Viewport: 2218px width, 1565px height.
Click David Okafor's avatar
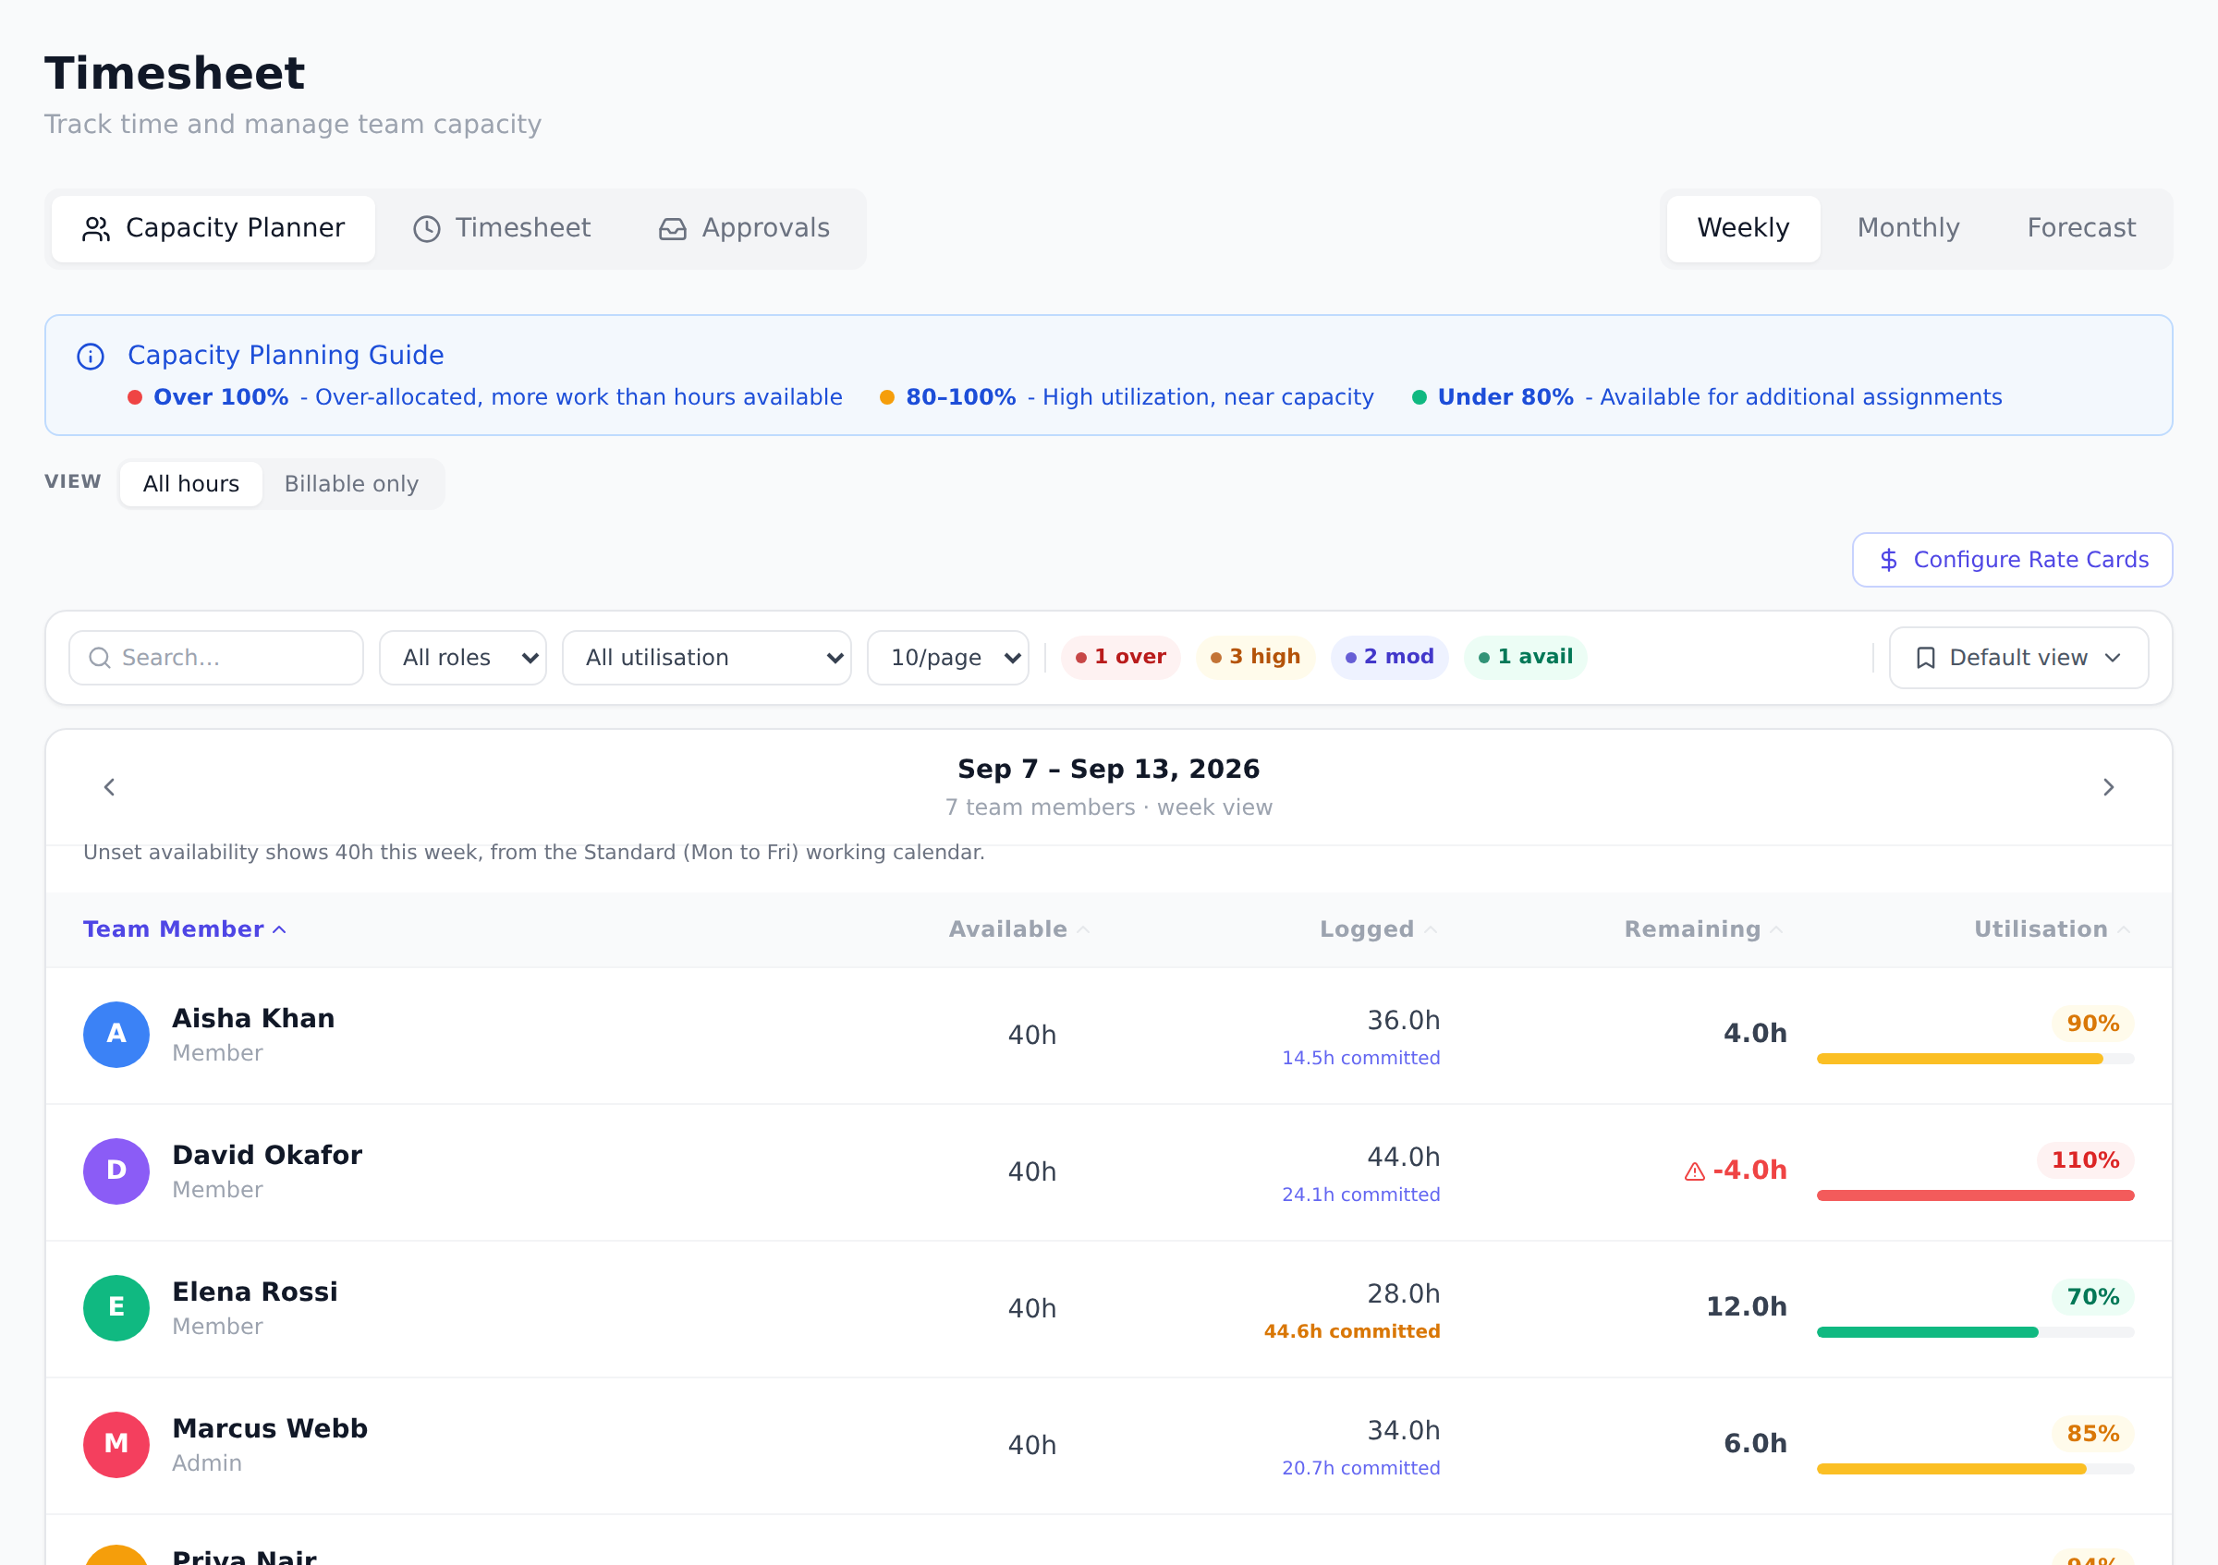tap(116, 1172)
